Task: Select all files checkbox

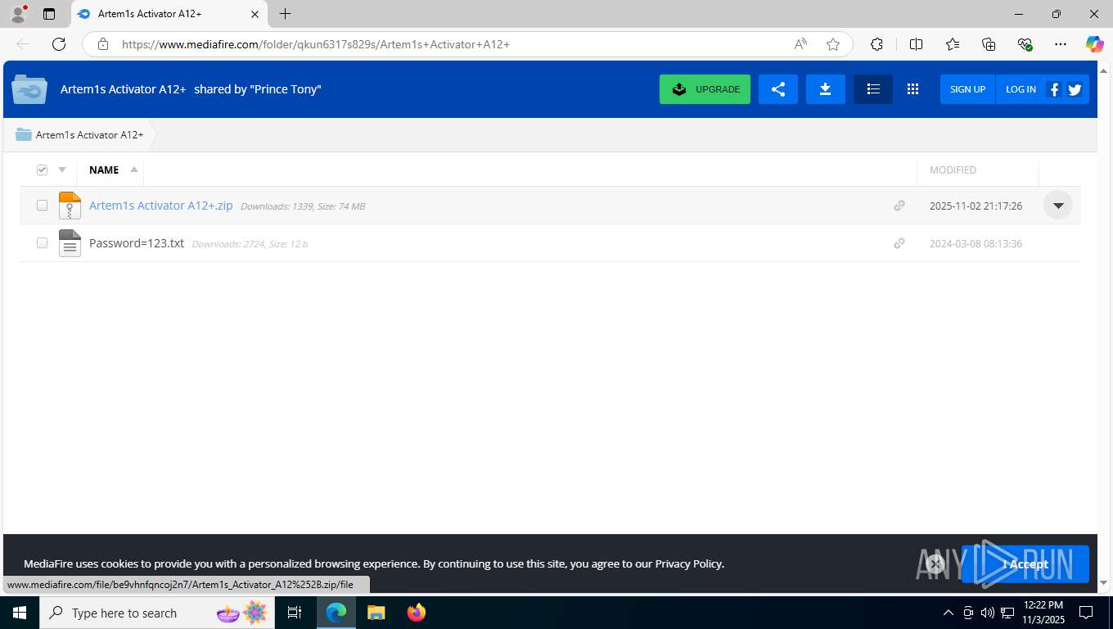Action: 43,170
